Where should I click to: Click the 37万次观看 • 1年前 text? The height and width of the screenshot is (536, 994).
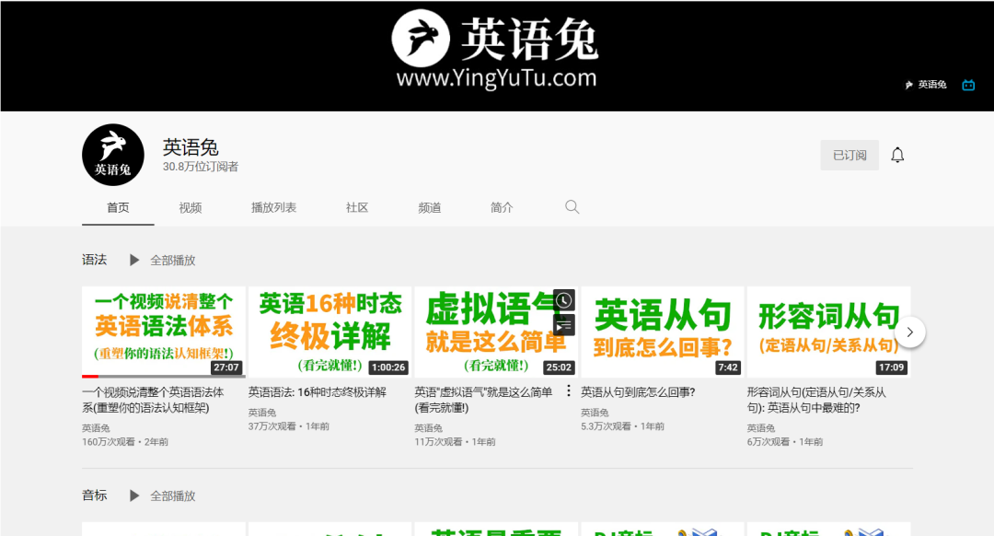(288, 426)
